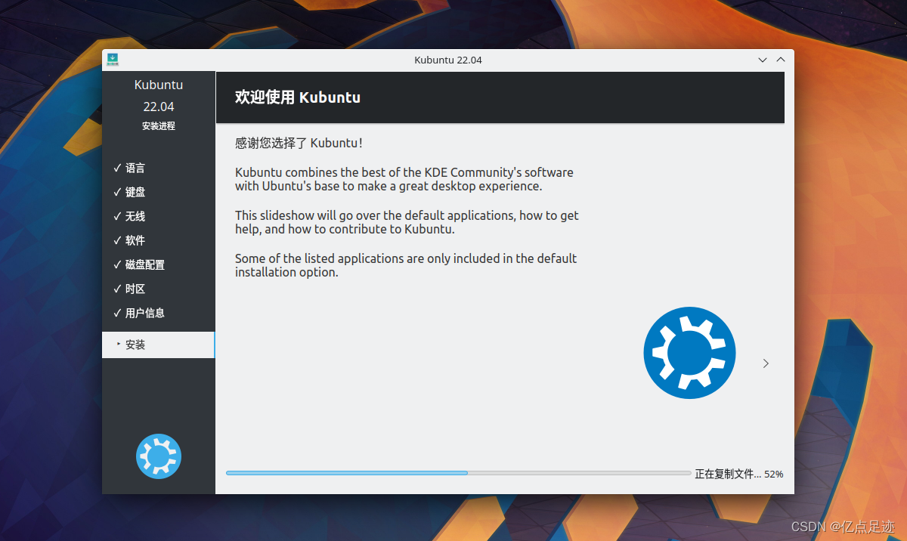Advance slideshow with the right chevron arrow
907x541 pixels.
766,363
